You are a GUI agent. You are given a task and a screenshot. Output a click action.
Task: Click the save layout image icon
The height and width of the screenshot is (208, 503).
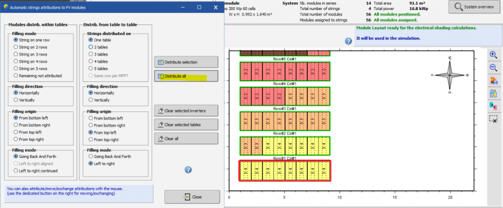tap(493, 81)
